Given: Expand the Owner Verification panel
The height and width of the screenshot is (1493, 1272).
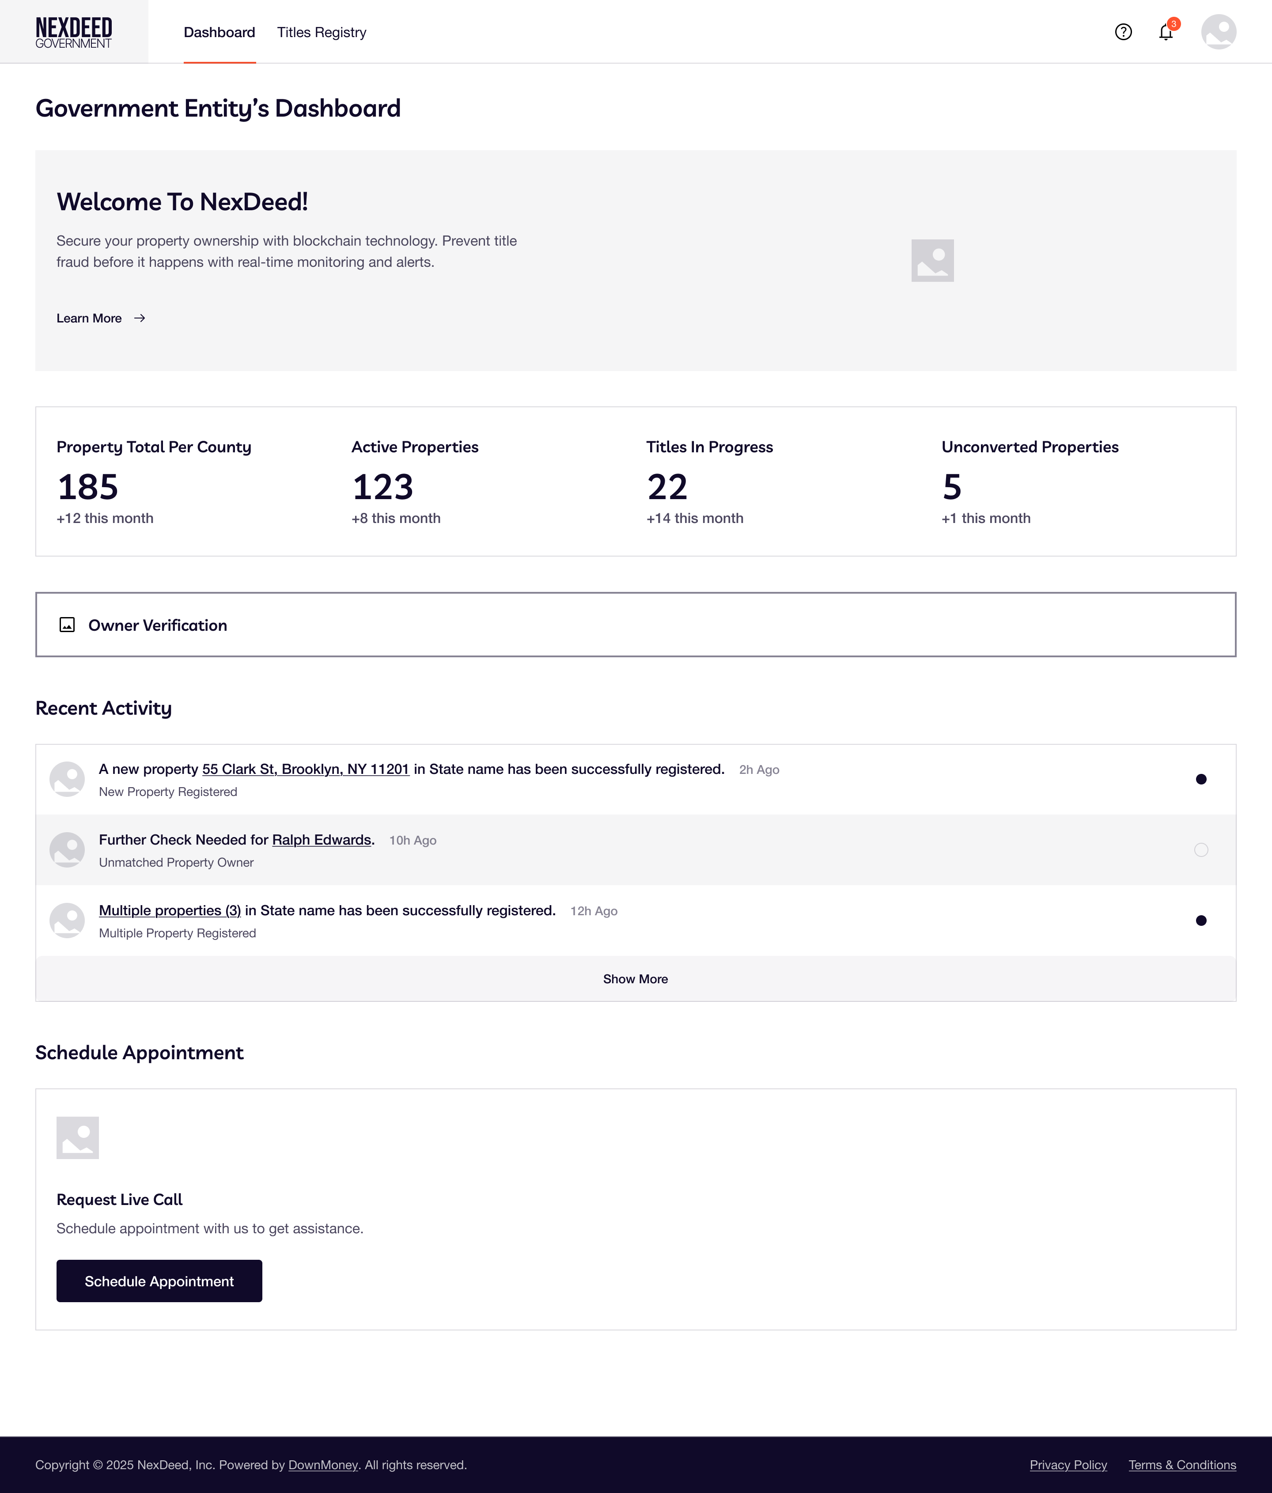Looking at the screenshot, I should coord(636,625).
